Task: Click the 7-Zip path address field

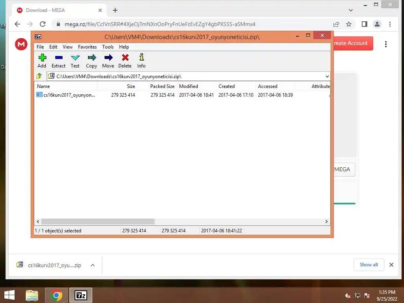Action: pyautogui.click(x=185, y=76)
